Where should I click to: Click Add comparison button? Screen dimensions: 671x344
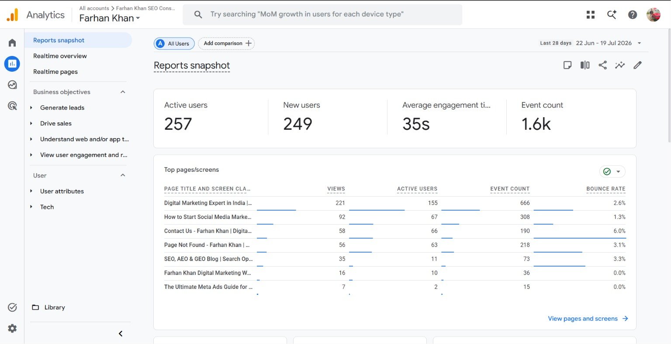tap(226, 44)
